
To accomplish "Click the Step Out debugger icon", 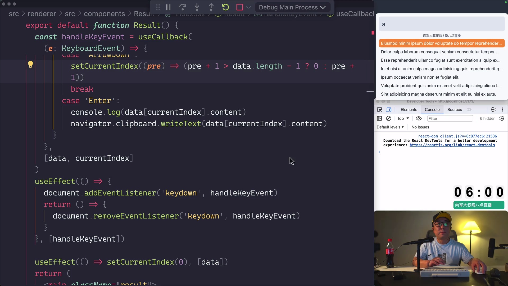I will [x=211, y=7].
